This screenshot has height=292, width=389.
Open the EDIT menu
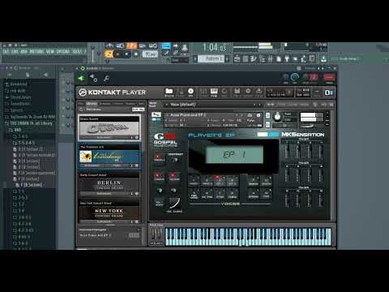tap(15, 51)
